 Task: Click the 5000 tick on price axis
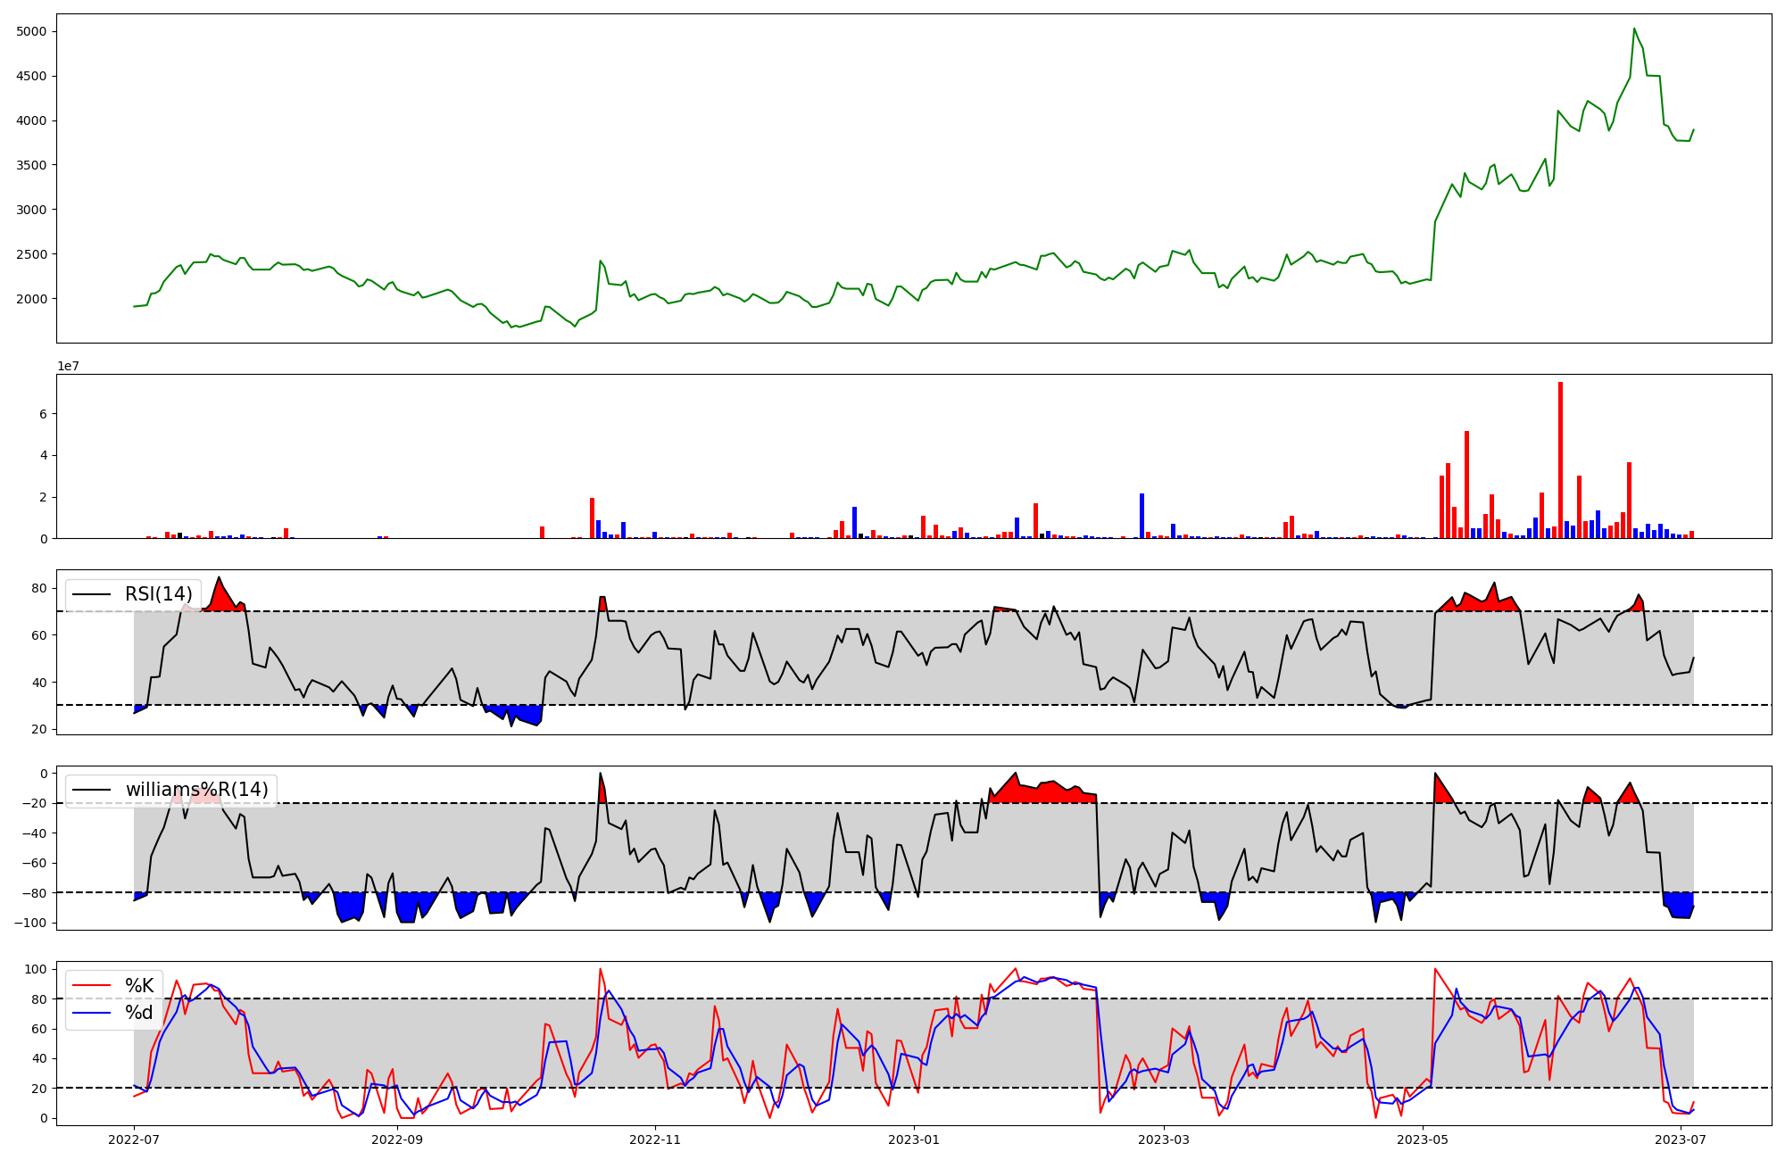pos(31,32)
